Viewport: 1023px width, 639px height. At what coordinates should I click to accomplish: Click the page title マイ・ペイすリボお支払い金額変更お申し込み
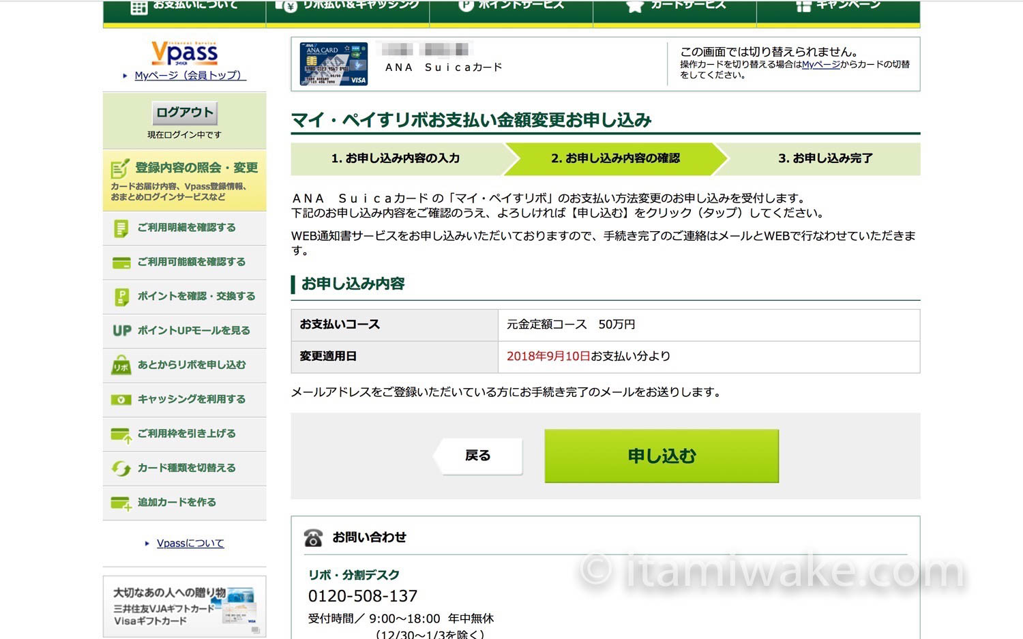[x=472, y=120]
